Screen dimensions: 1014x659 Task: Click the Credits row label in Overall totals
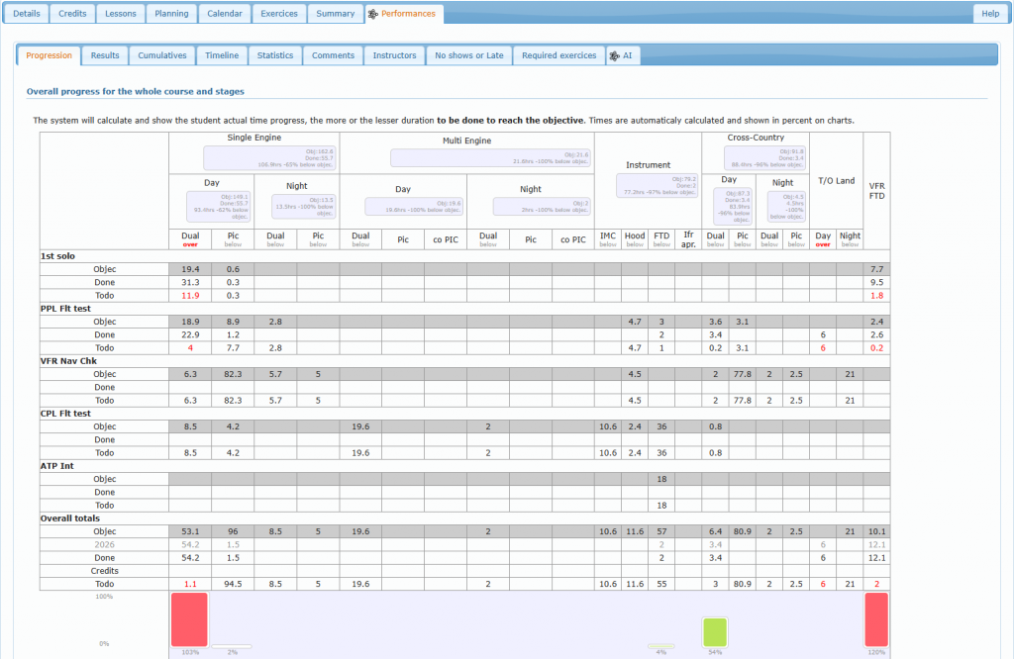[x=104, y=571]
